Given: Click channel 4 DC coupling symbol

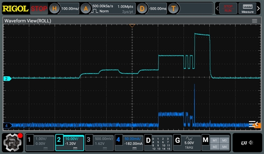Looking at the screenshot, I should coord(134,149).
